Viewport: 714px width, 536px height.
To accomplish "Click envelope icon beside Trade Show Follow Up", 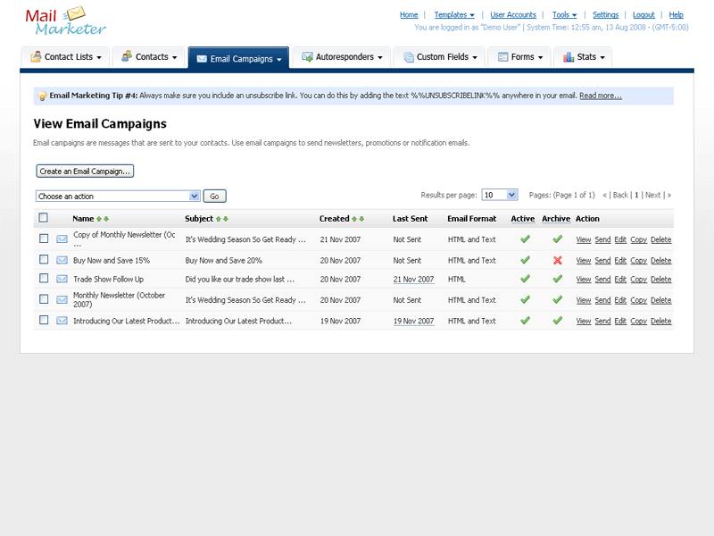I will point(62,279).
